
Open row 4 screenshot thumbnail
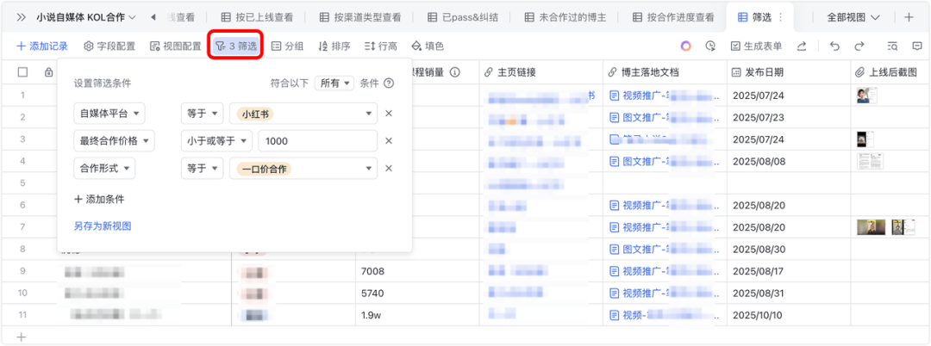pos(869,161)
